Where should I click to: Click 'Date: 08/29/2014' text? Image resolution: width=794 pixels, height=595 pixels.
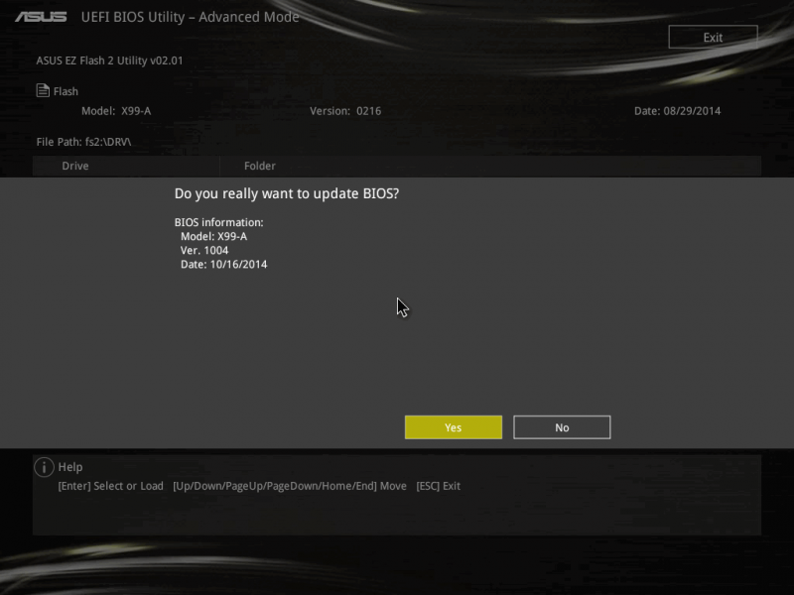pyautogui.click(x=677, y=111)
